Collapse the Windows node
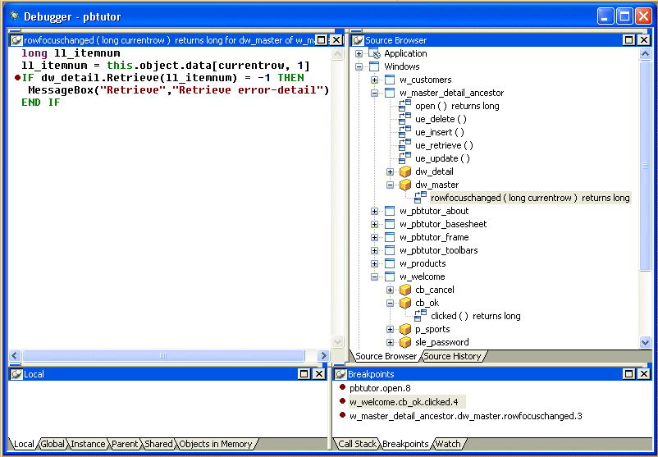Viewport: 658px width, 457px height. tap(359, 66)
